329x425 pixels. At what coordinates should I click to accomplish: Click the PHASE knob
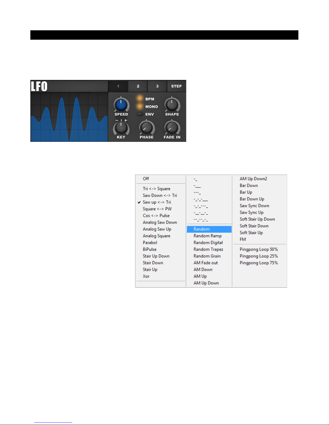(x=147, y=128)
